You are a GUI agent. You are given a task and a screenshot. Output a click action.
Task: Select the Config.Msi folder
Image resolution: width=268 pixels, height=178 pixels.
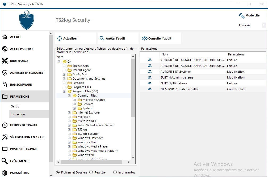[x=80, y=74]
